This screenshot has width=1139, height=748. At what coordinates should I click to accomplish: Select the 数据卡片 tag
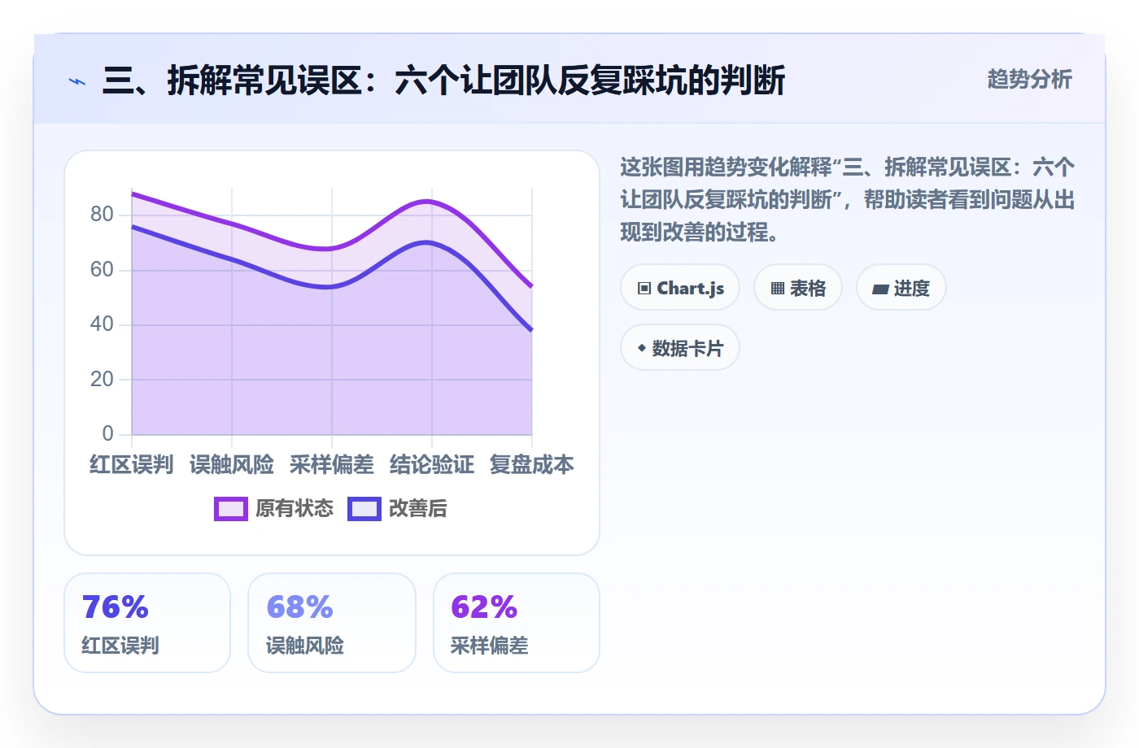click(x=680, y=348)
